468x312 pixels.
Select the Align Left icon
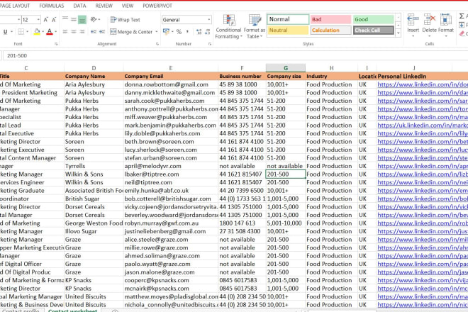65,32
